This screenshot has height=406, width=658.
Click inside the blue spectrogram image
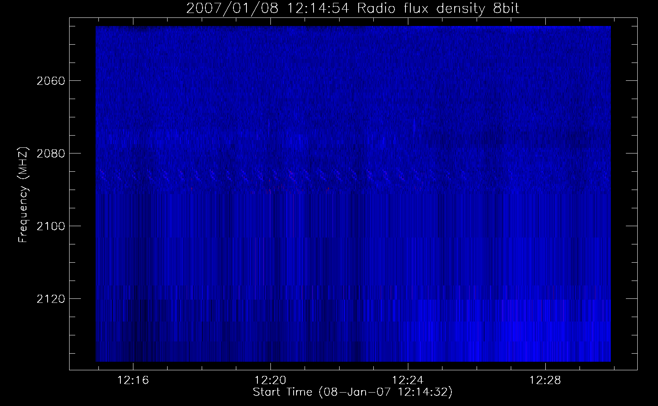(353, 194)
